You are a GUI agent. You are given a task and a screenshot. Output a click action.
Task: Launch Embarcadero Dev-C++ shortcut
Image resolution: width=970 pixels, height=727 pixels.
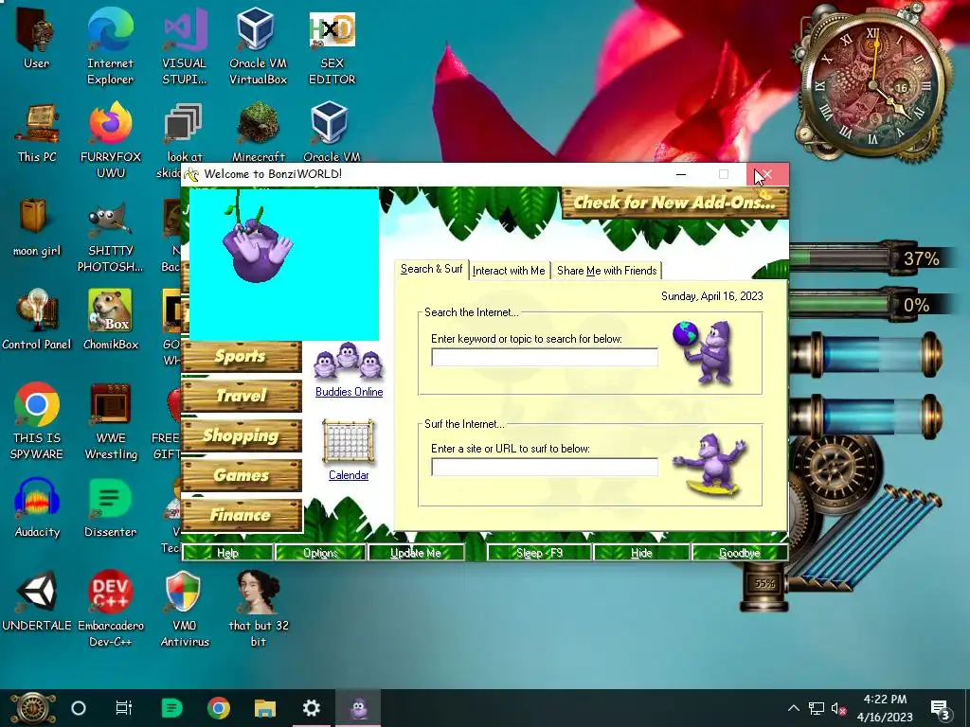[110, 609]
